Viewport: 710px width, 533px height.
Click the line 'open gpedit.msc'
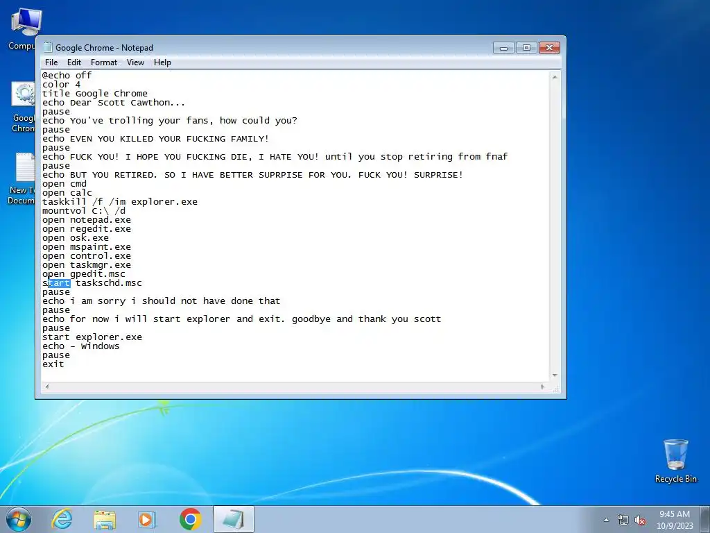pos(84,274)
